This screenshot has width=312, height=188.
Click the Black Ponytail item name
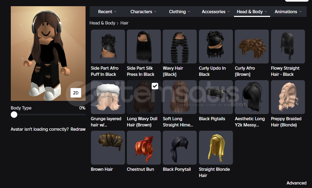click(177, 169)
